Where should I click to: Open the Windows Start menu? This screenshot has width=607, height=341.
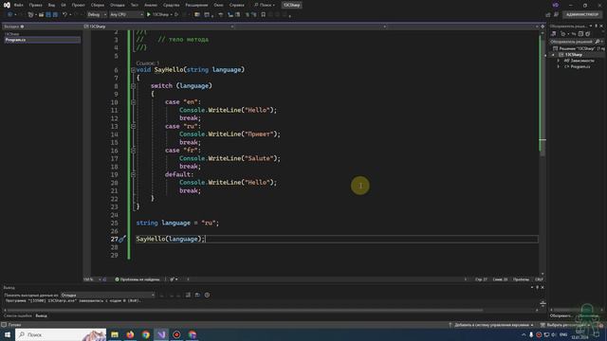[8, 334]
